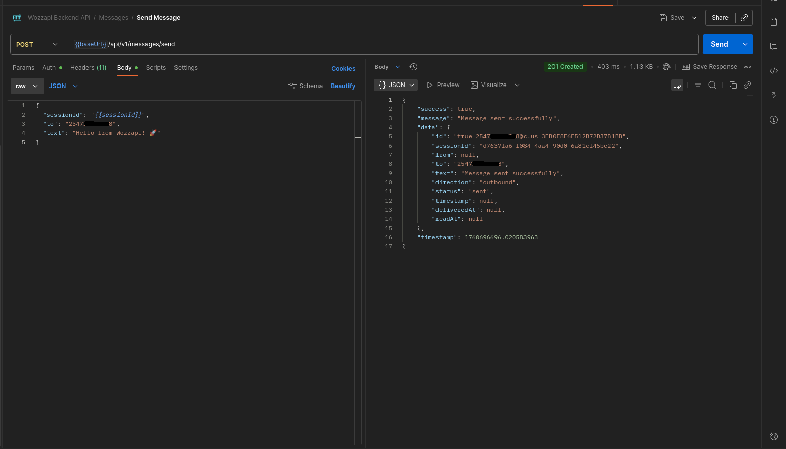The image size is (786, 449).
Task: Click the filter response icon
Action: tap(697, 85)
